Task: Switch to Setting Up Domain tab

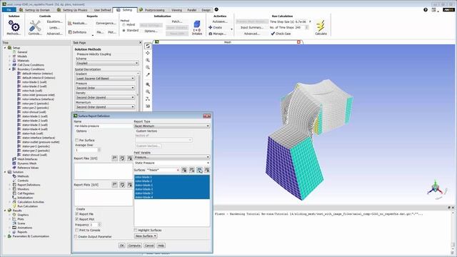Action: click(x=34, y=10)
